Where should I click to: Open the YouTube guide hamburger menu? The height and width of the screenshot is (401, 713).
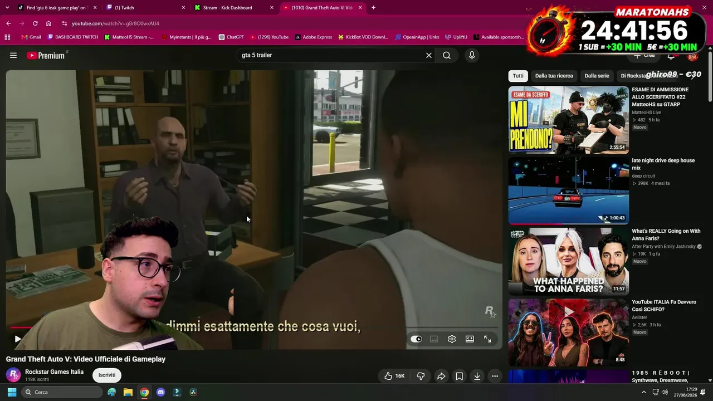tap(13, 55)
